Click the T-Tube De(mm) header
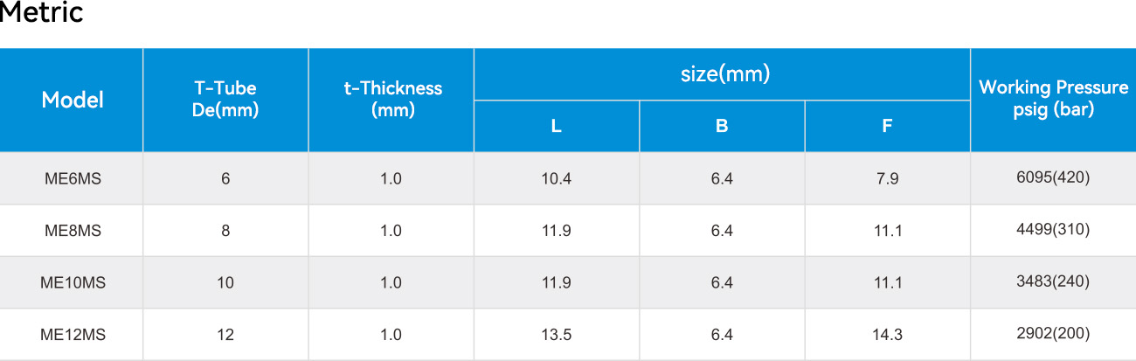The width and height of the screenshot is (1136, 361). point(225,100)
